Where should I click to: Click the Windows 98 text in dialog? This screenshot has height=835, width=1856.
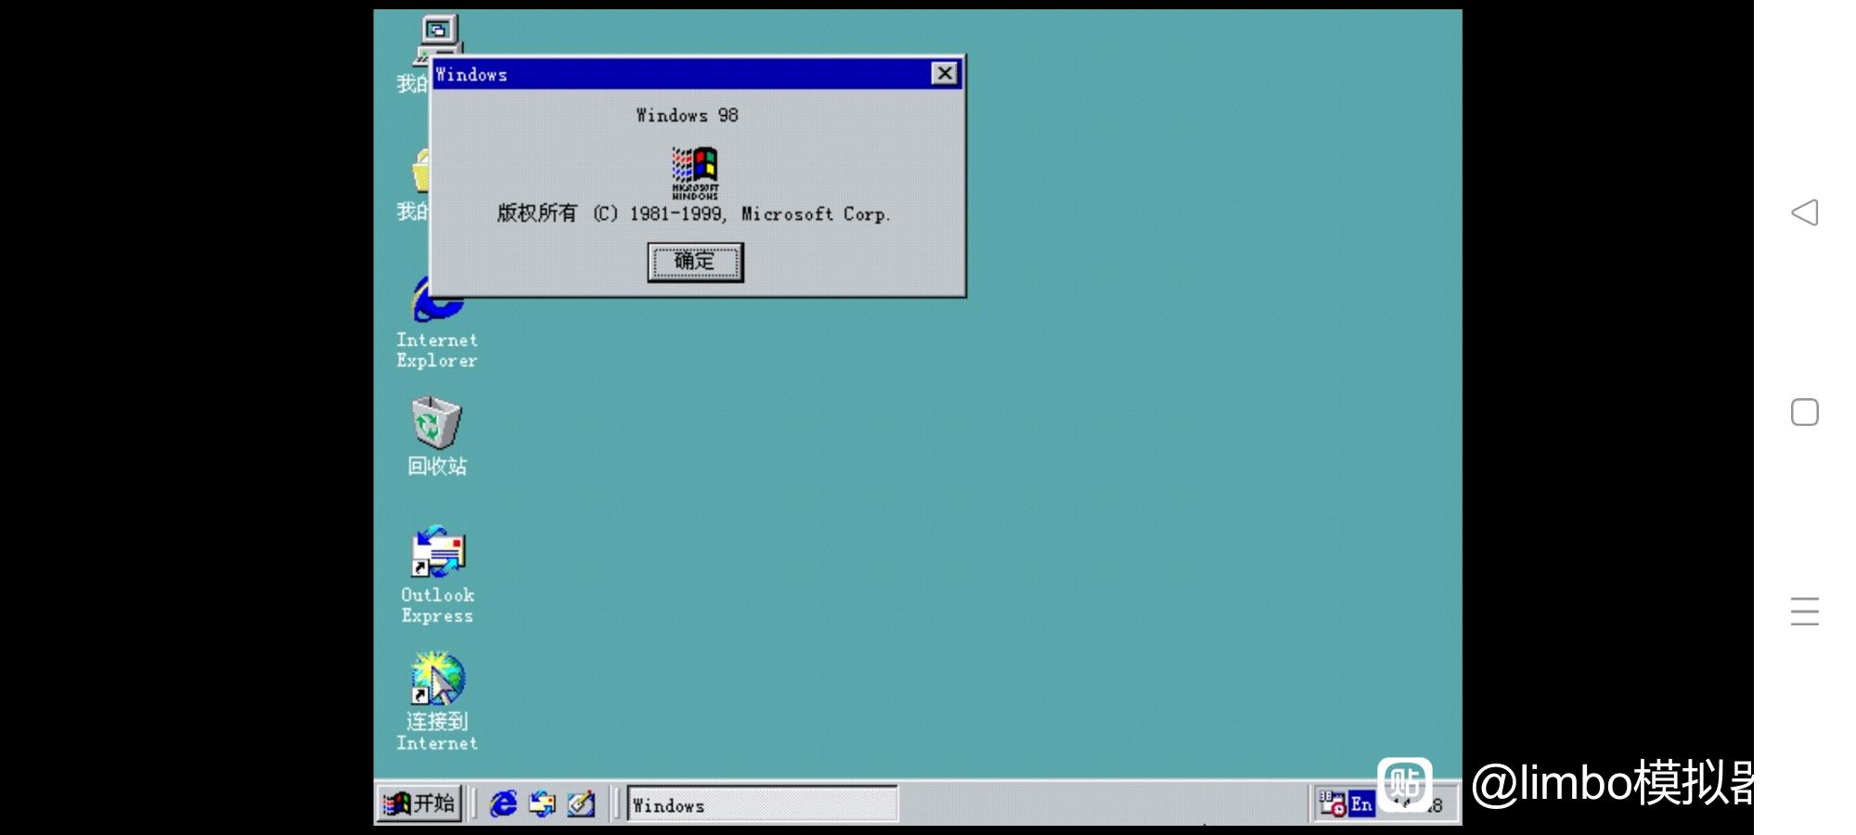click(688, 116)
